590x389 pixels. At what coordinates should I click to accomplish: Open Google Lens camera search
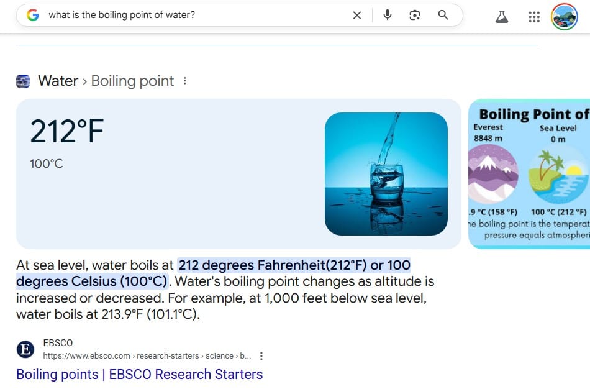[414, 15]
